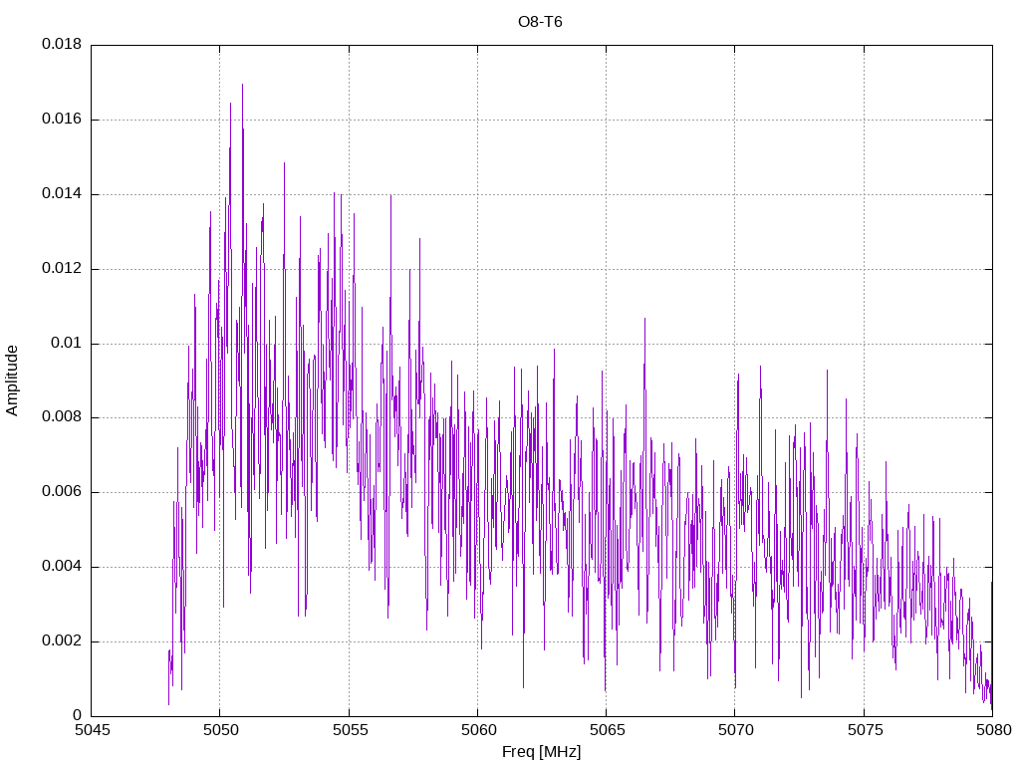Click the 0.01 y-axis tick label

(66, 344)
